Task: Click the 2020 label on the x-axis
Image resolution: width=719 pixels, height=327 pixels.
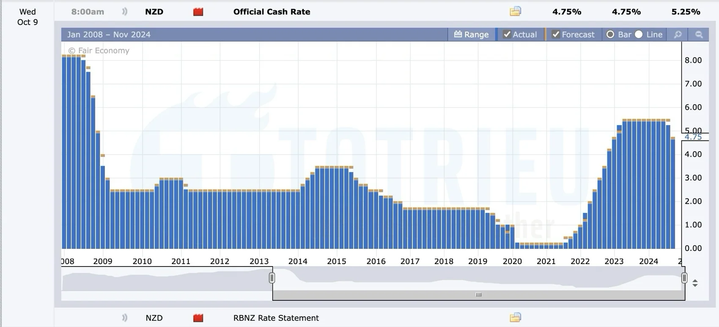Action: [x=512, y=261]
